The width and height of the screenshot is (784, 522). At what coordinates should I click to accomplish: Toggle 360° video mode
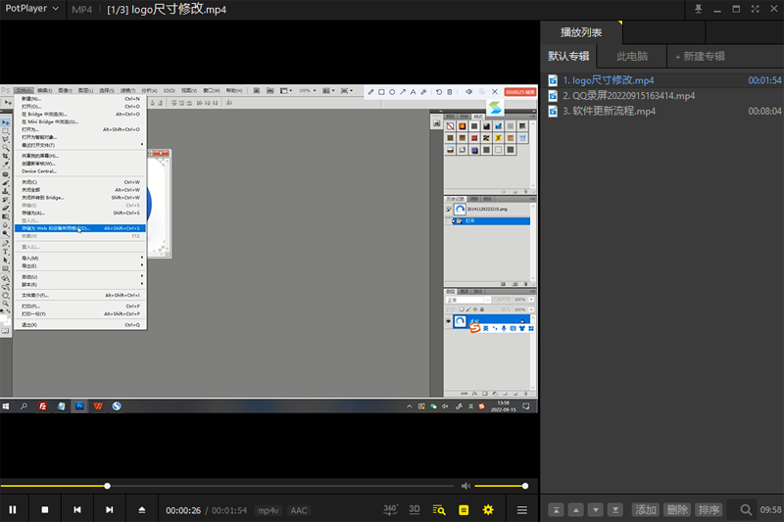(390, 509)
